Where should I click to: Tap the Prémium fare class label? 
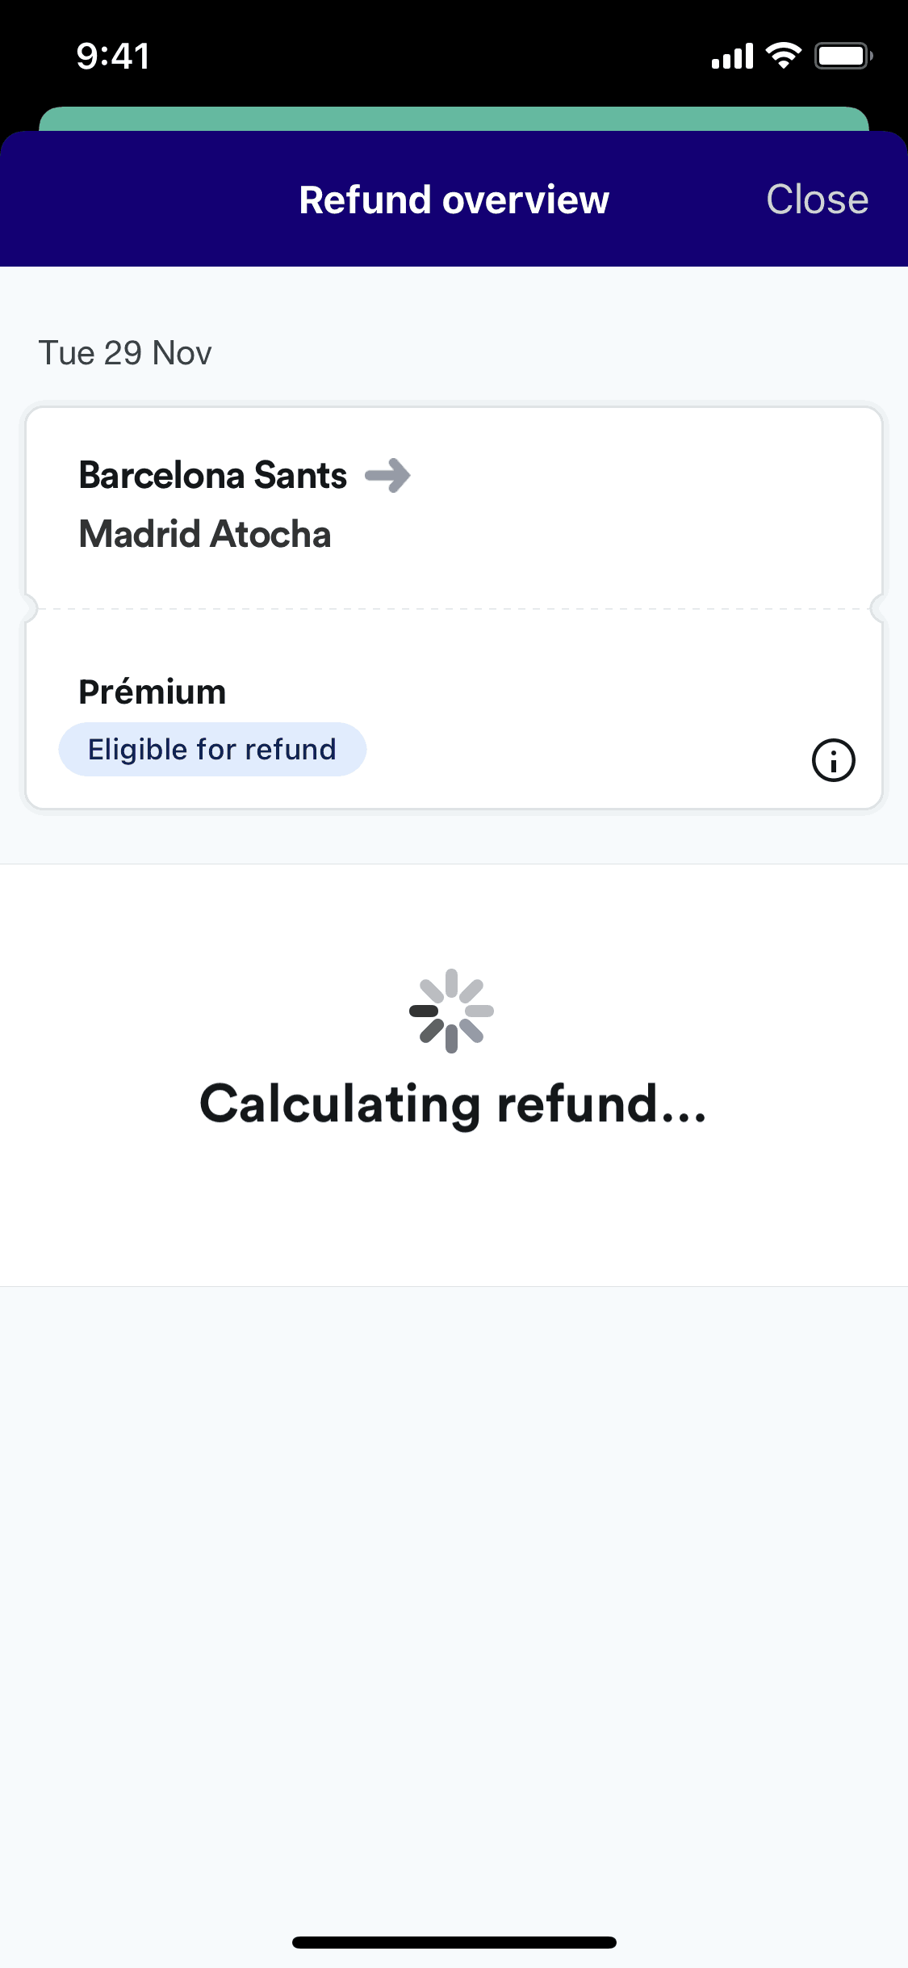[153, 692]
